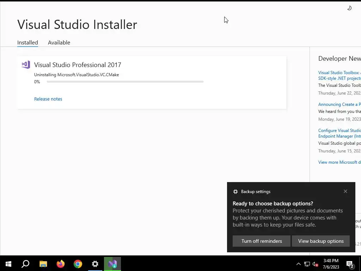Click the Monday, June 19, 2023 date text
Viewport: 361px width, 271px height.
coord(339,119)
